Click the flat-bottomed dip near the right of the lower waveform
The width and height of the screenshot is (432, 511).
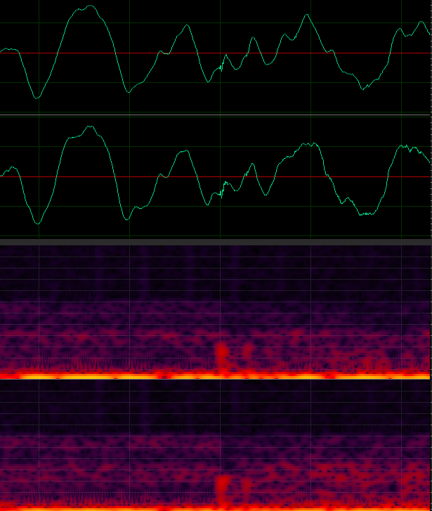[365, 213]
